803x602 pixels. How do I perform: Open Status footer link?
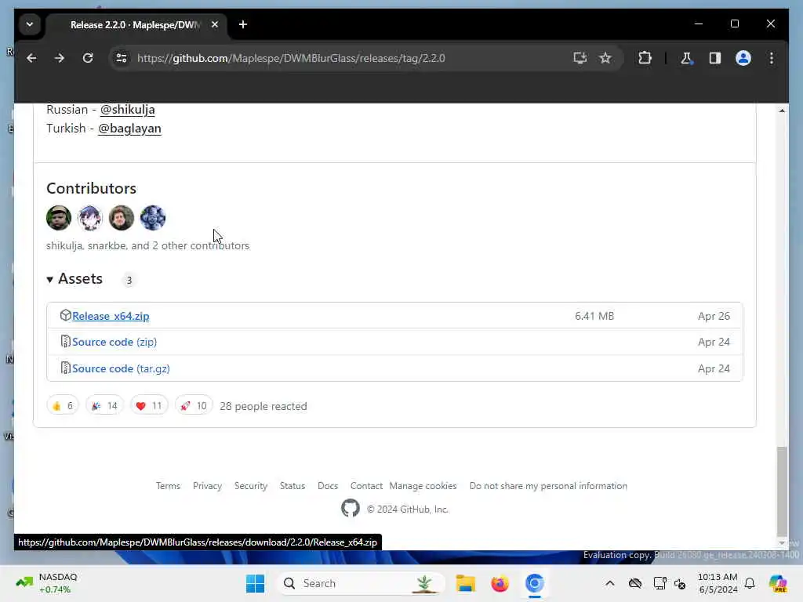pos(292,486)
